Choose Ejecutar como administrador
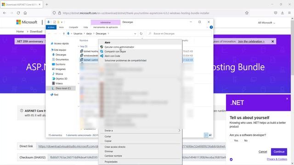This screenshot has width=294, height=165. (x=140, y=47)
